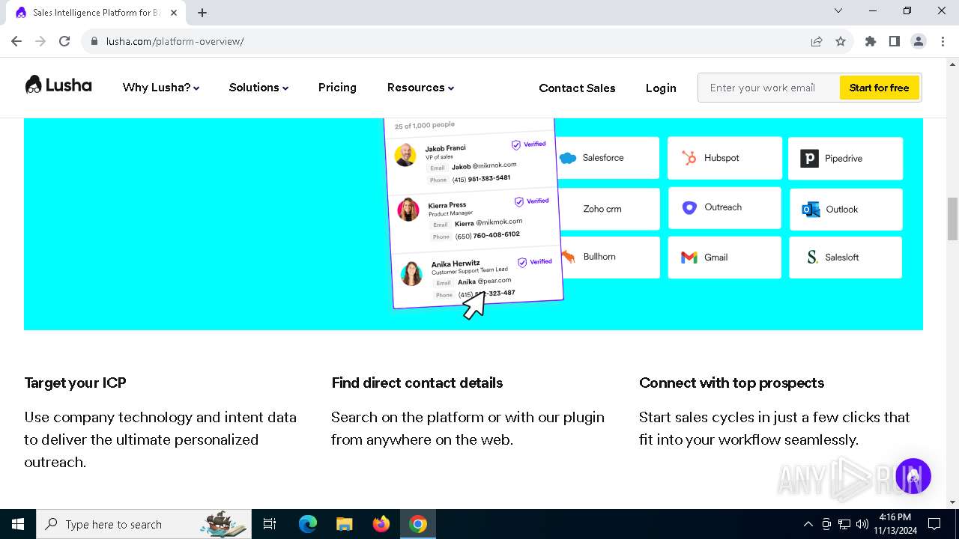Open the Pricing page
Viewport: 959px width, 539px height.
pyautogui.click(x=337, y=88)
